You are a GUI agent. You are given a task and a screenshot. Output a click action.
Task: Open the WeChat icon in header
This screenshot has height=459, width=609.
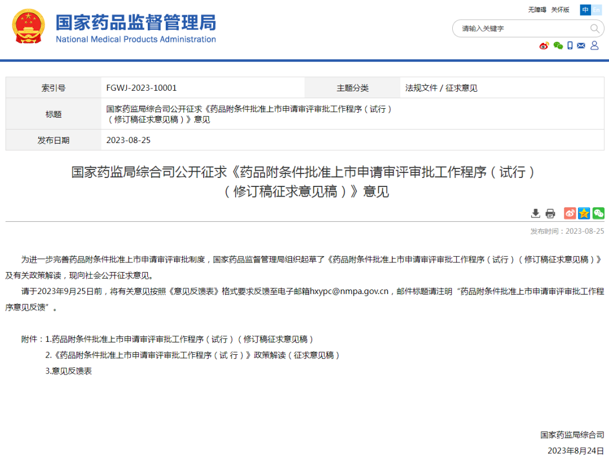(558, 46)
